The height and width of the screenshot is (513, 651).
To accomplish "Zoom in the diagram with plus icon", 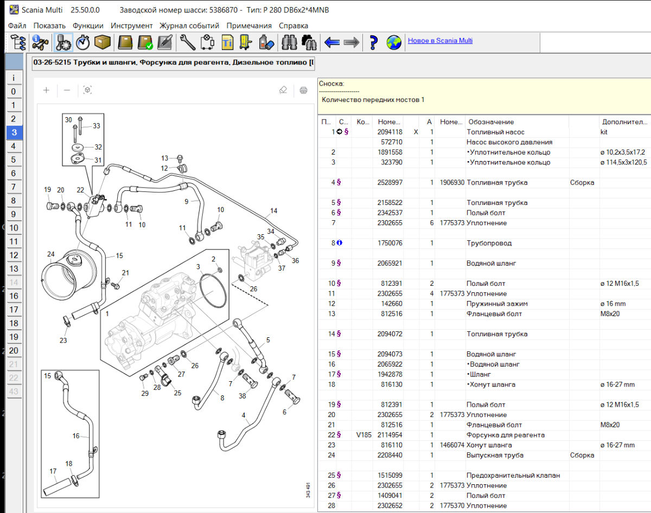I will (x=47, y=90).
